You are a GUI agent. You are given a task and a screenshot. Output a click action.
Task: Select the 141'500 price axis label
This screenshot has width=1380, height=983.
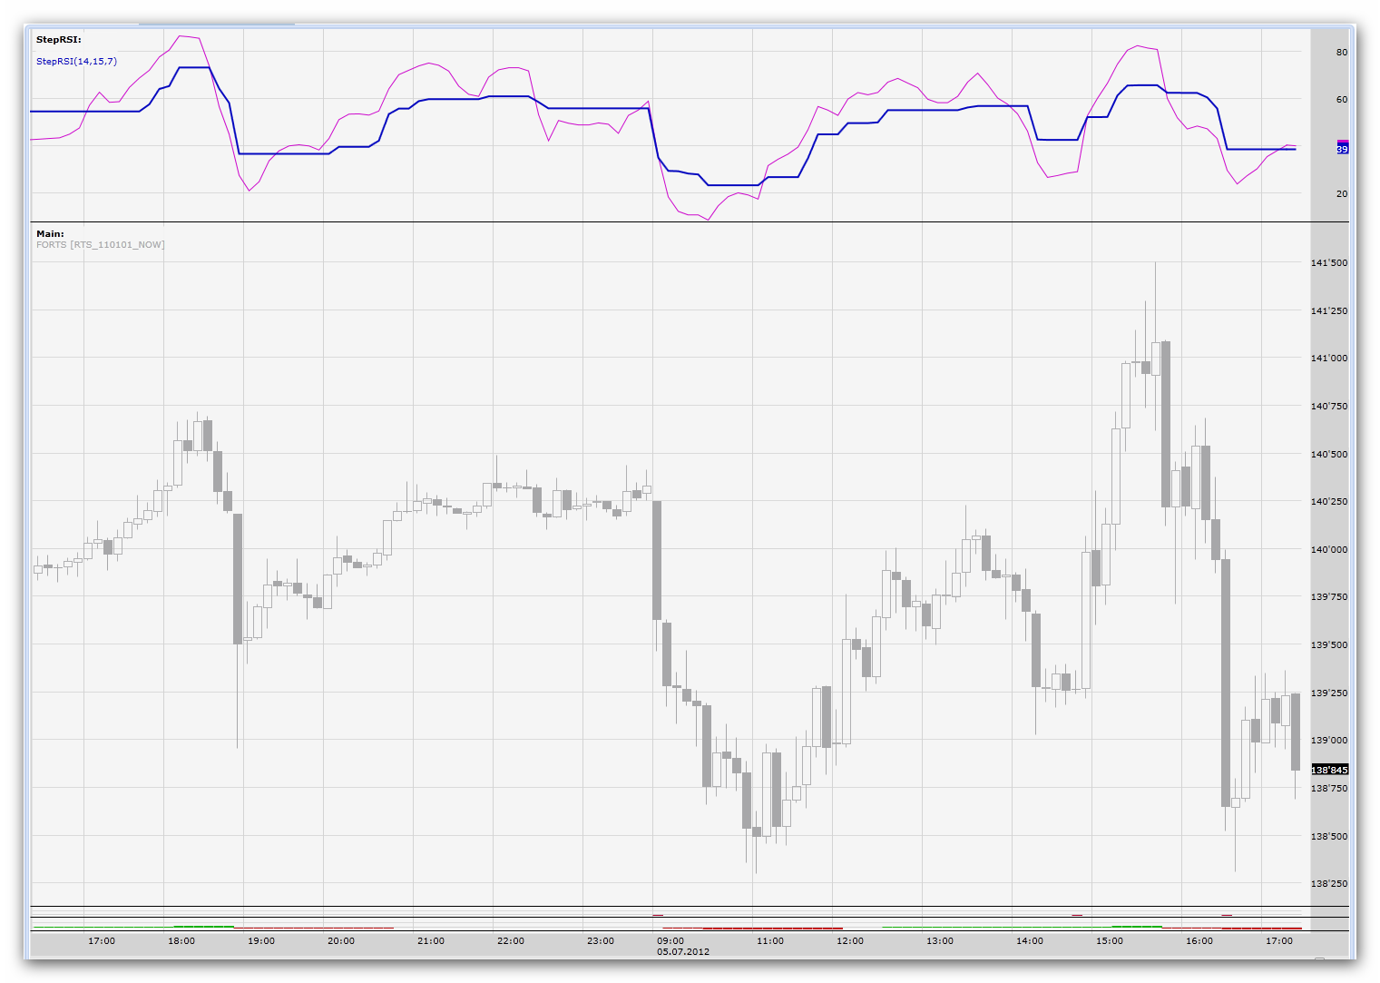(x=1329, y=263)
